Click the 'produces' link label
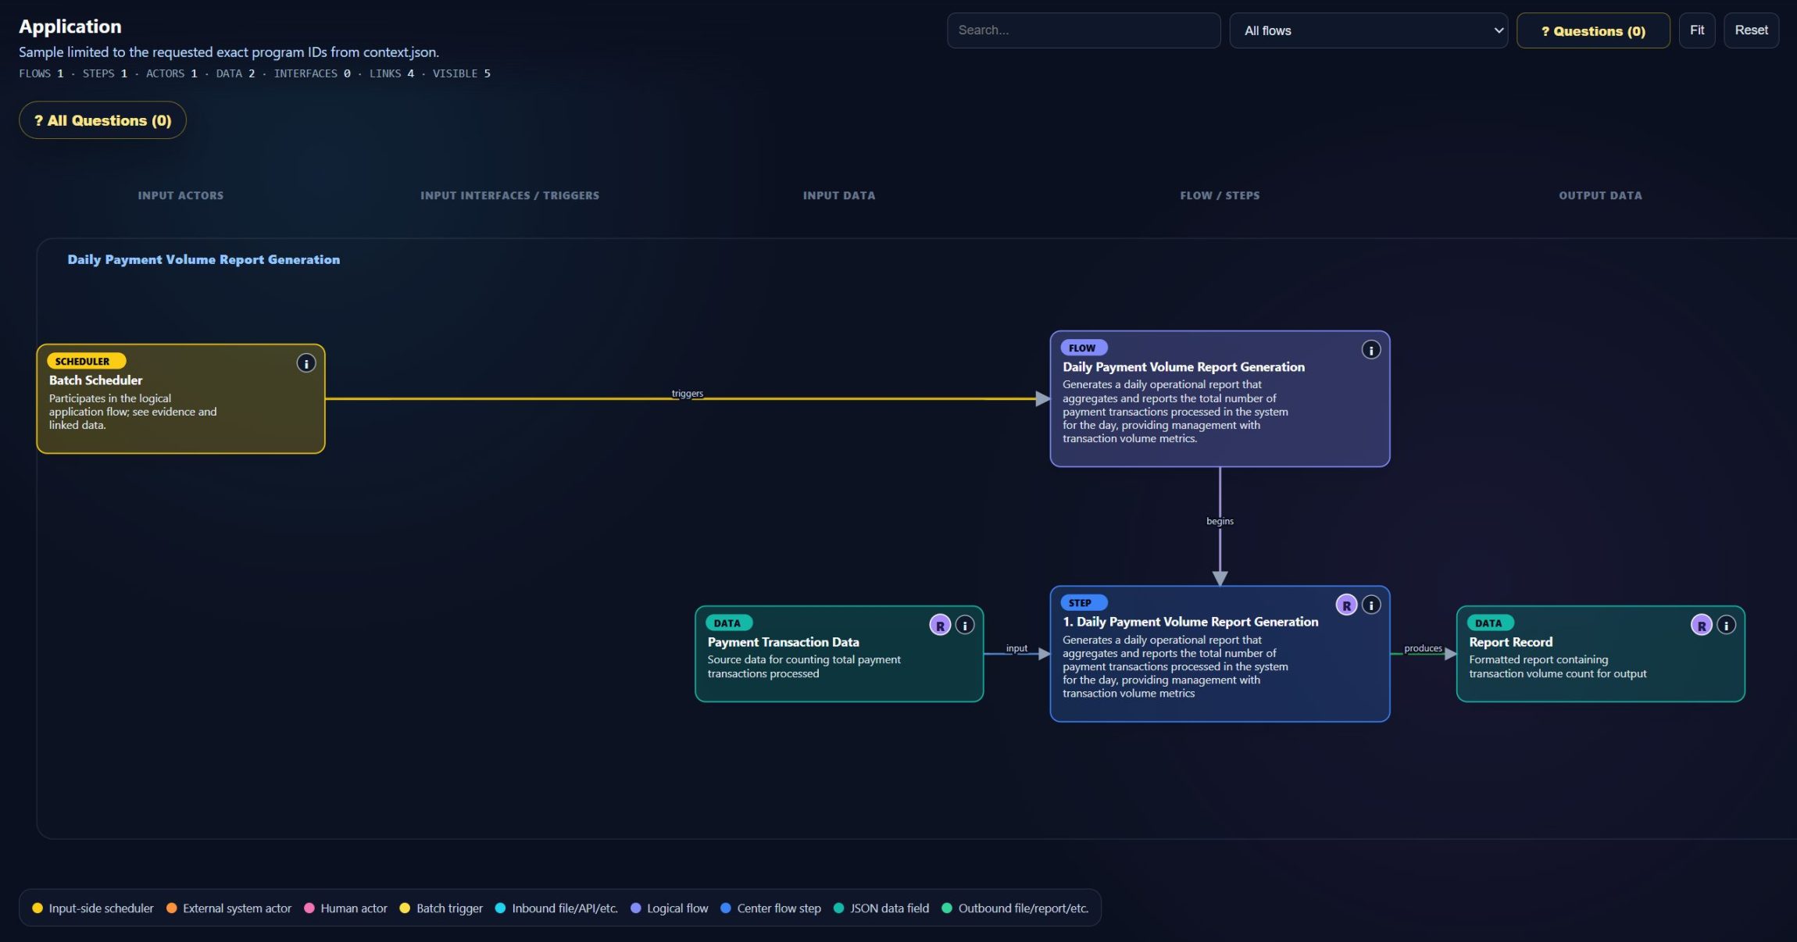 (x=1423, y=648)
